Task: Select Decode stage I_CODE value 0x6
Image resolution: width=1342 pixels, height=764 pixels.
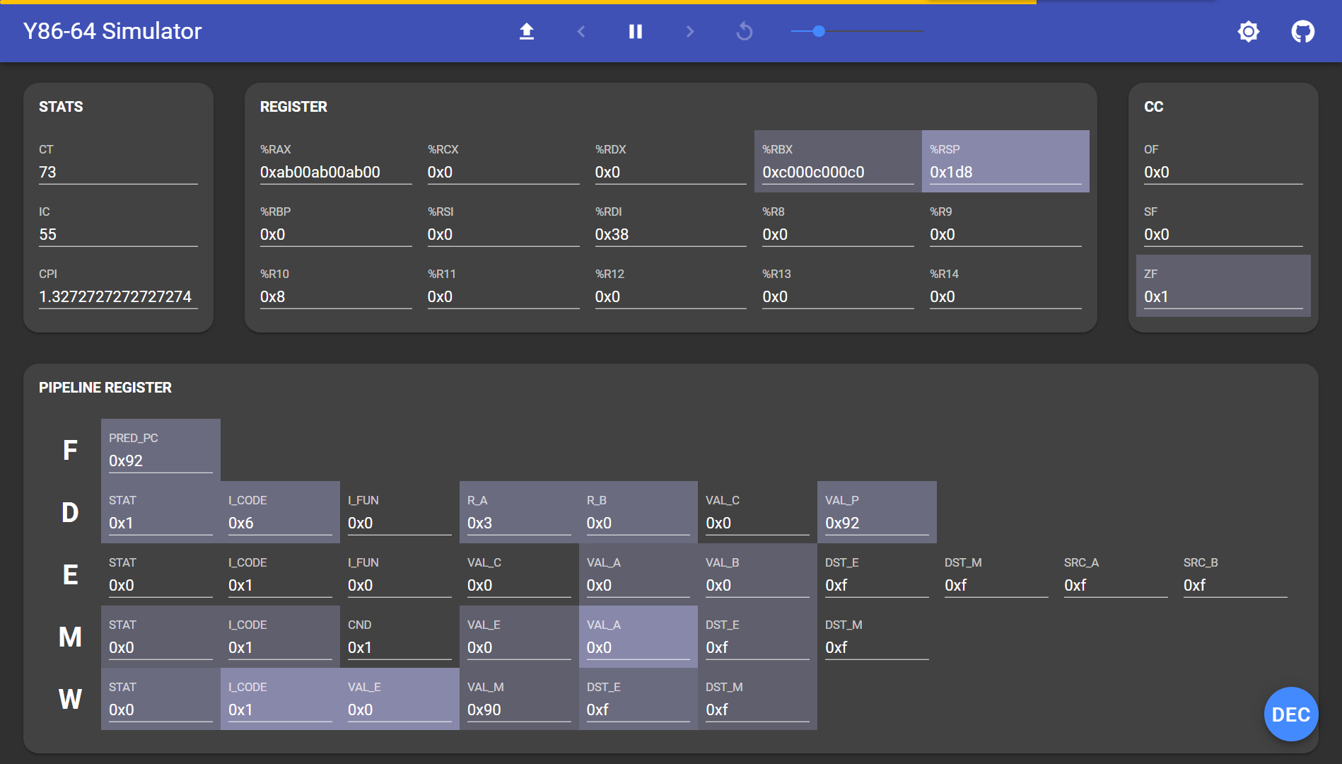Action: pos(280,523)
